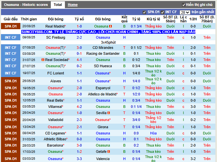The image size is (217, 162).
Task: Switch to the Total tab
Action: [x=58, y=5]
